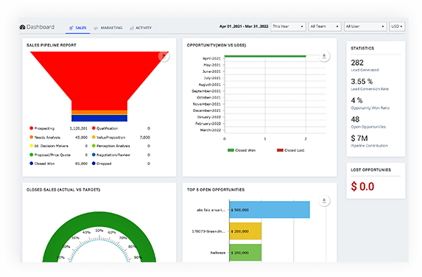Click the Needs Analysis value 45,000

[x=81, y=137]
